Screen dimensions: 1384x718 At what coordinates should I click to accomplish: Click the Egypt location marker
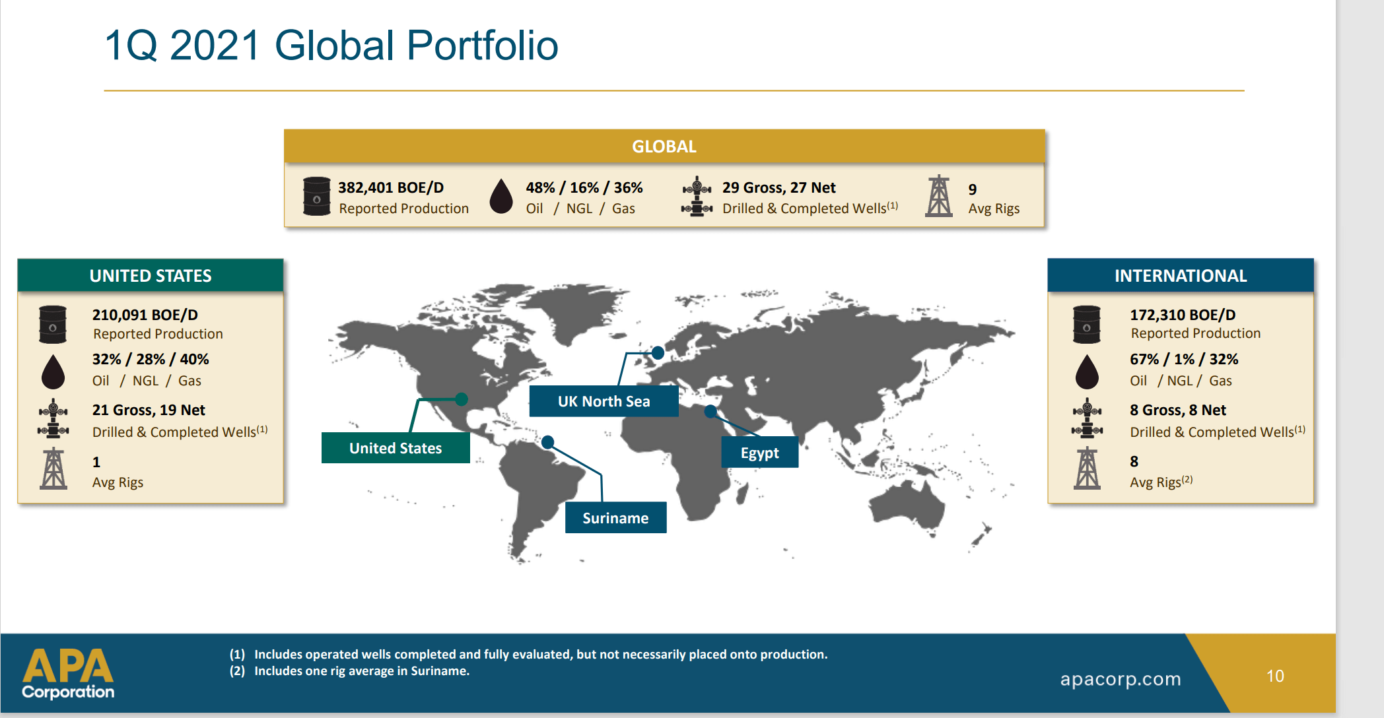[711, 410]
